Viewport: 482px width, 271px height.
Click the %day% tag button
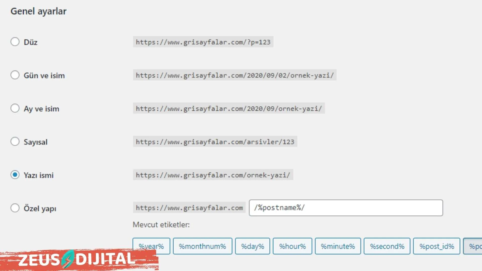point(253,246)
